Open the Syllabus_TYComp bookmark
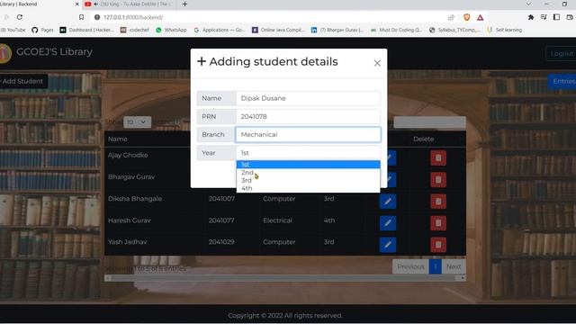Image resolution: width=576 pixels, height=324 pixels. 454,30
